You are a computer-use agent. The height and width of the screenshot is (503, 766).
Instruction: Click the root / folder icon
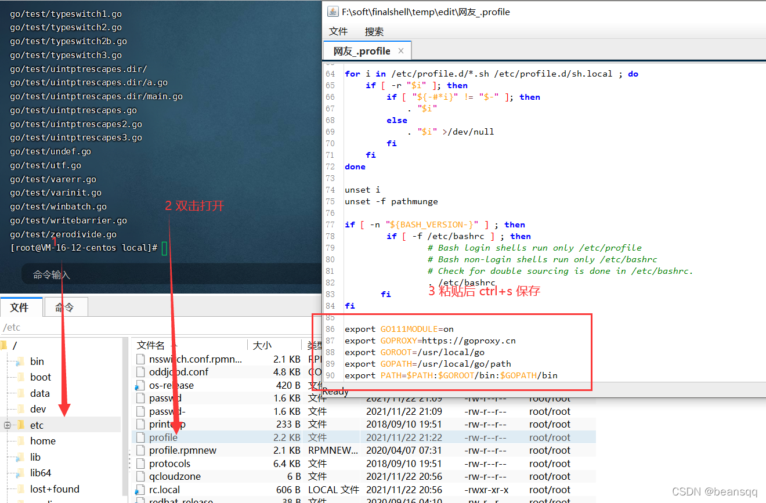point(3,346)
